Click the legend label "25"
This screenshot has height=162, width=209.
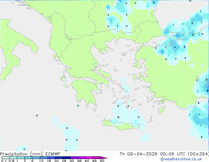(x=64, y=161)
